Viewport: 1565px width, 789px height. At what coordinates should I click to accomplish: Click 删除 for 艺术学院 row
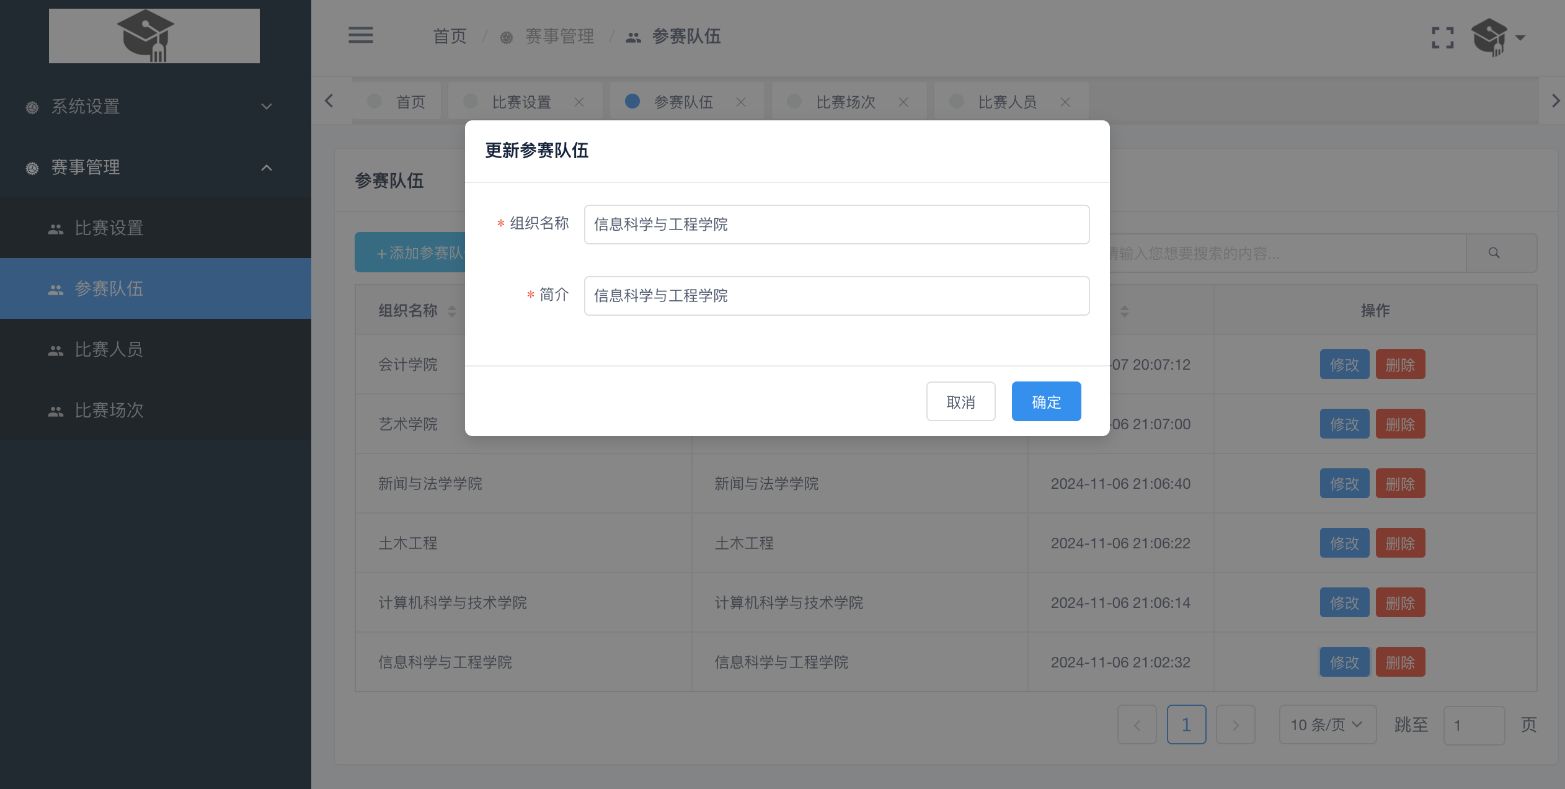pyautogui.click(x=1400, y=424)
